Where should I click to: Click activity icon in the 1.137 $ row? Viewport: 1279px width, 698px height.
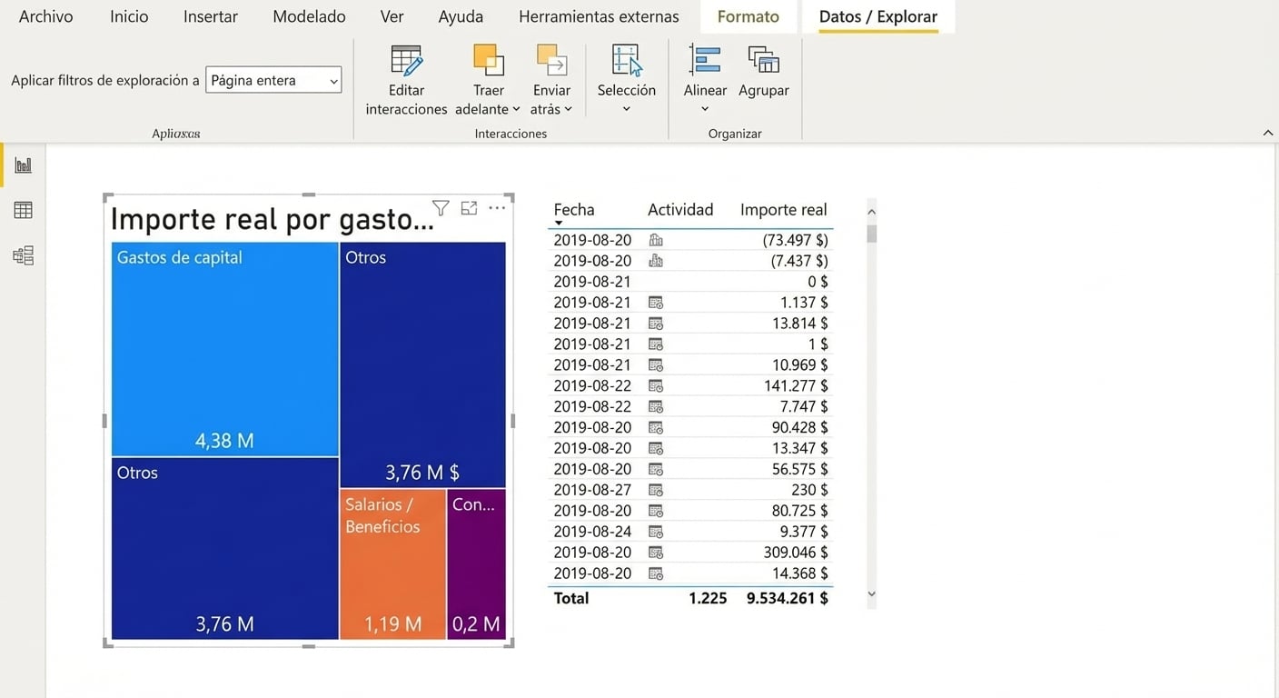pyautogui.click(x=656, y=303)
